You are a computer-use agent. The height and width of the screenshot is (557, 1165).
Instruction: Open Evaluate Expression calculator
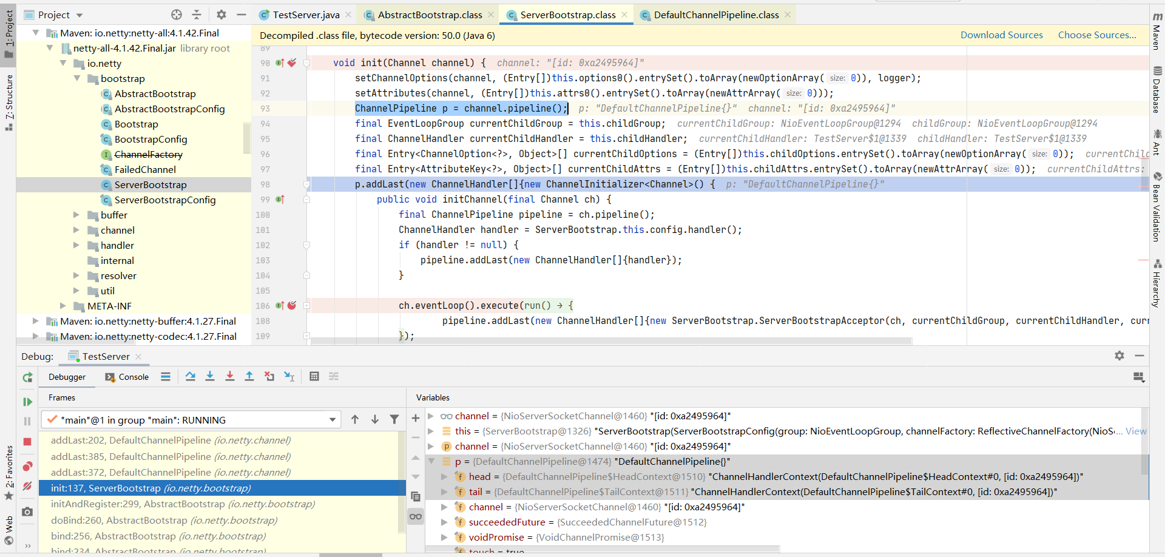(314, 377)
